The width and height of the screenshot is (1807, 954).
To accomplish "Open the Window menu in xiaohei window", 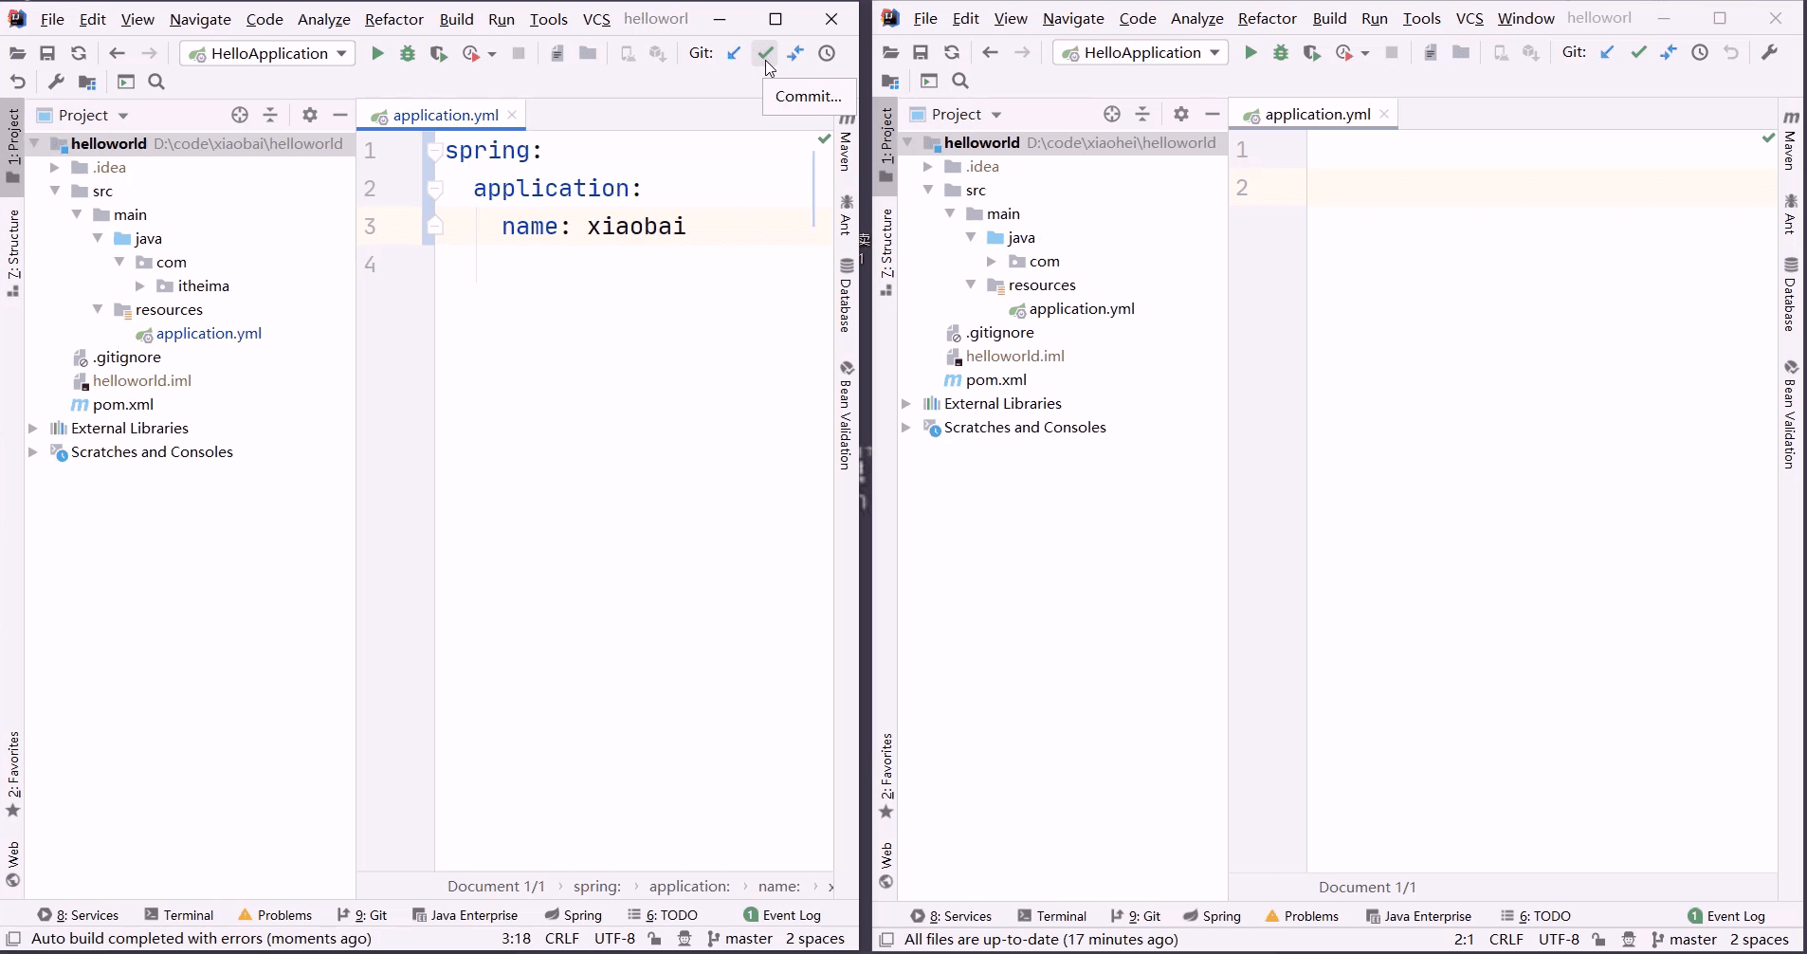I will click(1525, 19).
